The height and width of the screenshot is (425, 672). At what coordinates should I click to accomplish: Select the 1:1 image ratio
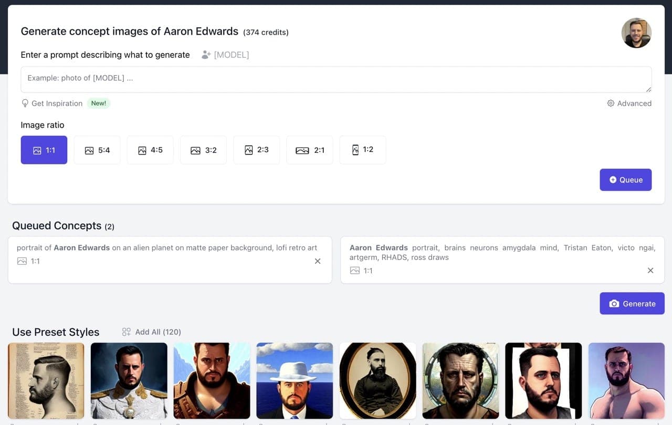(x=44, y=150)
